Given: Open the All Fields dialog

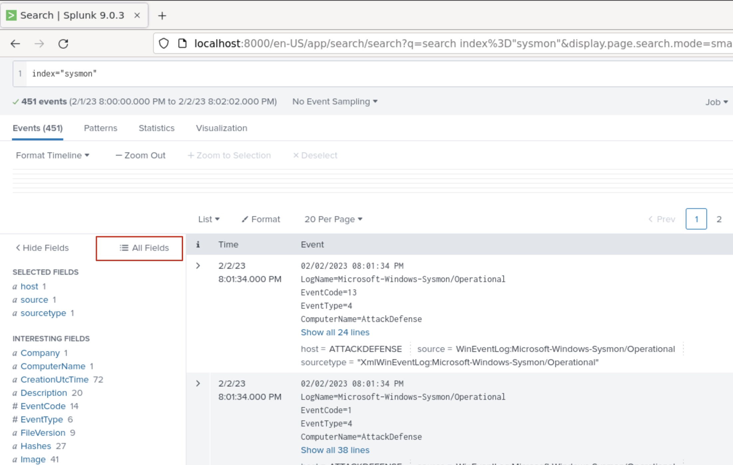Looking at the screenshot, I should click(144, 248).
